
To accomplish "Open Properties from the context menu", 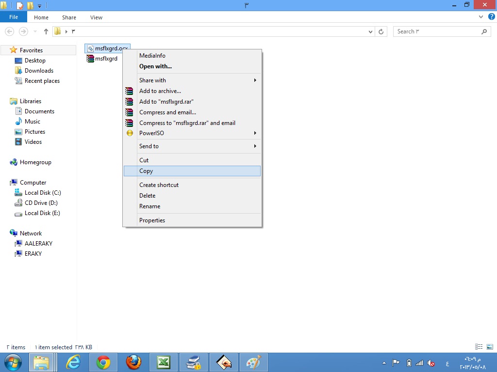I will (192, 220).
